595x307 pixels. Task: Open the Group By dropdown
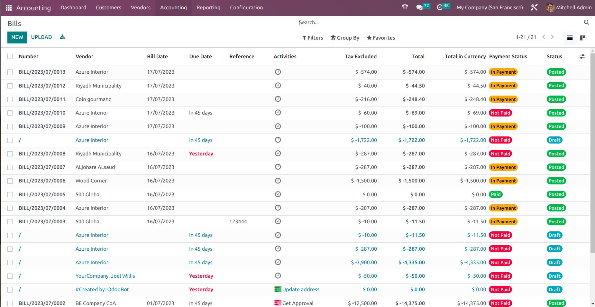click(x=344, y=38)
